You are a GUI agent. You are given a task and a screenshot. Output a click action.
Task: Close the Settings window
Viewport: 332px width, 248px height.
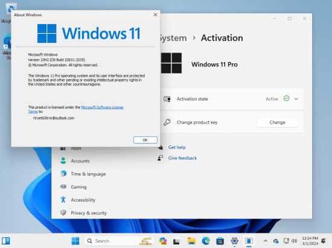click(304, 19)
